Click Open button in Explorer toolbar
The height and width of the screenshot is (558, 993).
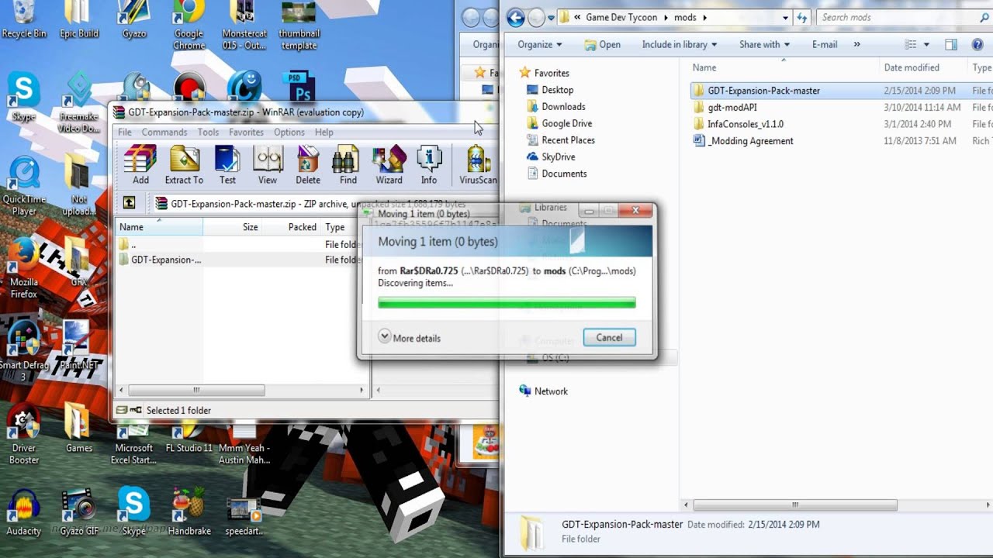click(603, 44)
